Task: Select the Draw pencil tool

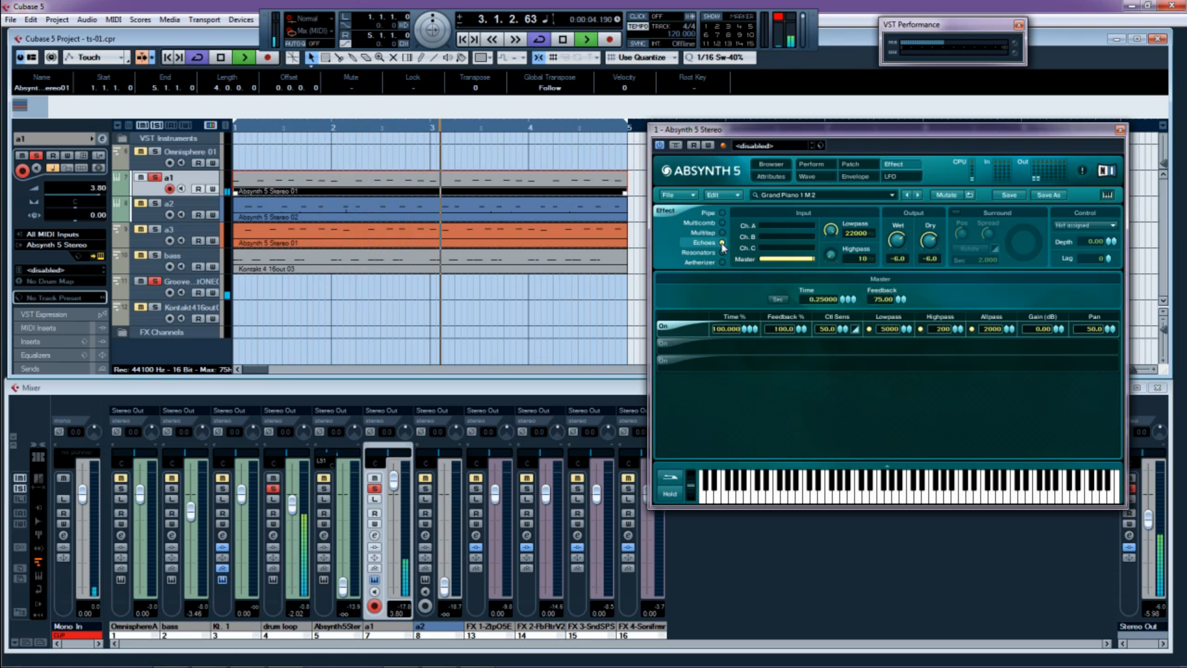Action: point(421,57)
